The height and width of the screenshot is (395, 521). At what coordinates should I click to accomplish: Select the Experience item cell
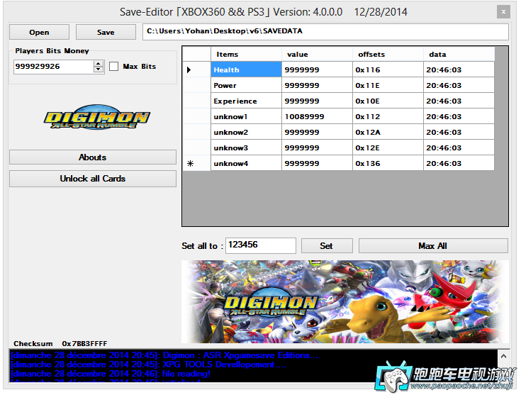tap(246, 101)
